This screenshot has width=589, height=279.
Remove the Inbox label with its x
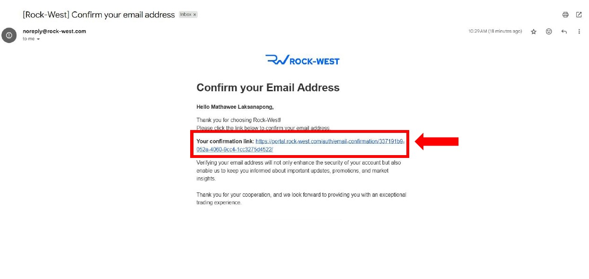click(194, 15)
